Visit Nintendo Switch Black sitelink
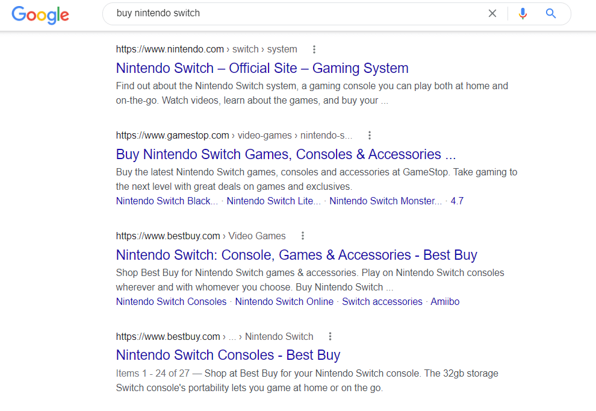 click(167, 201)
